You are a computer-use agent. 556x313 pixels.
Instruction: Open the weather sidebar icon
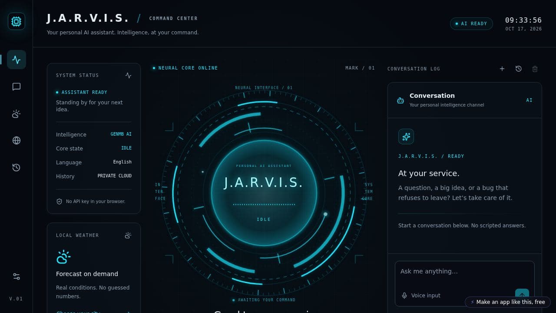[17, 114]
